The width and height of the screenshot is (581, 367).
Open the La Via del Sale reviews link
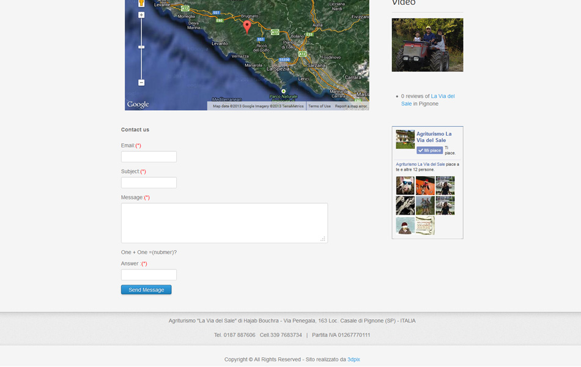click(x=427, y=100)
